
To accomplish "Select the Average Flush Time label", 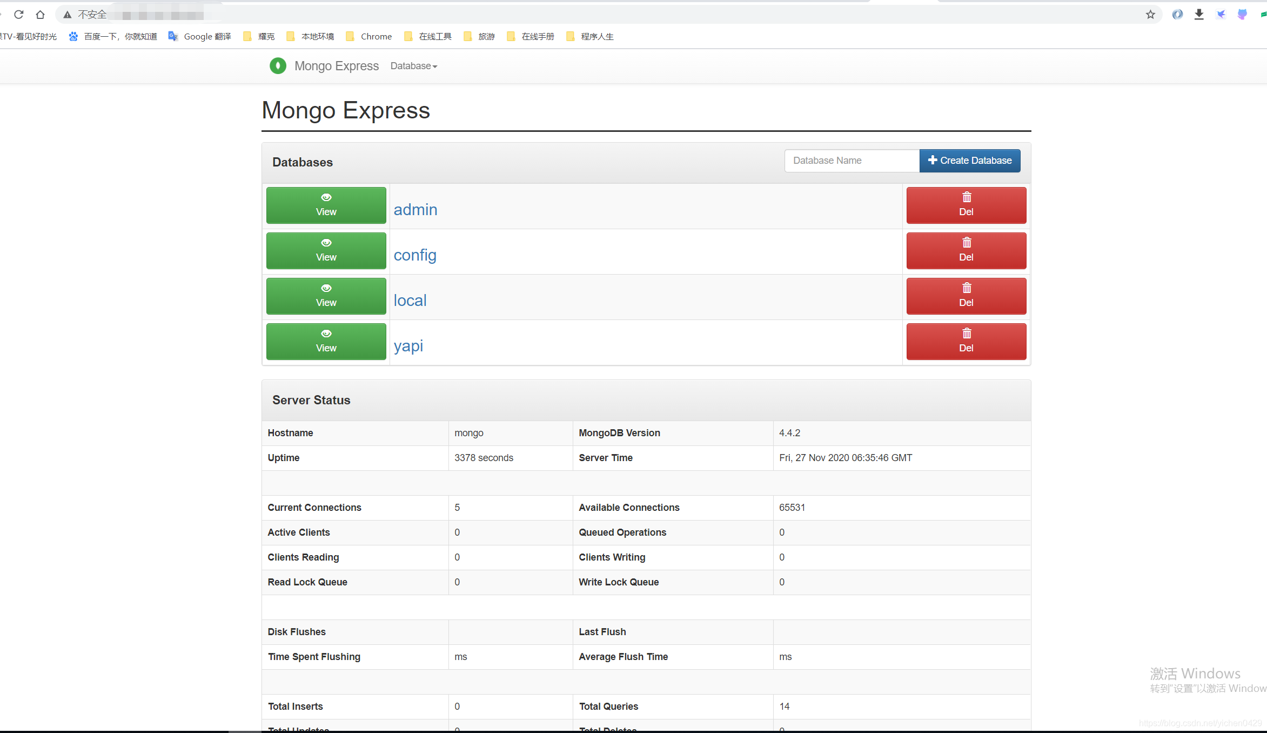I will click(624, 657).
